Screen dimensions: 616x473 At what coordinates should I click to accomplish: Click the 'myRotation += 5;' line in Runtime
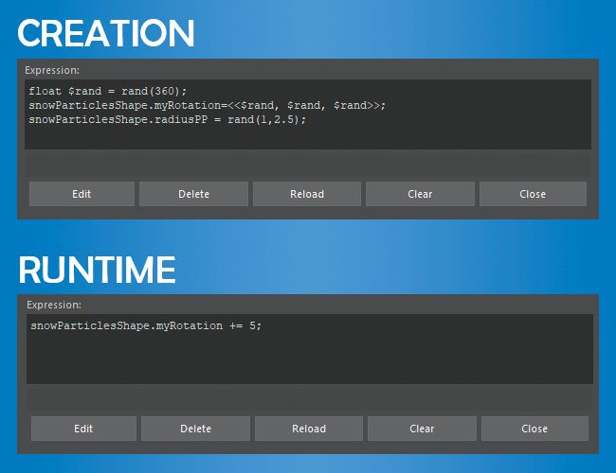tap(146, 326)
